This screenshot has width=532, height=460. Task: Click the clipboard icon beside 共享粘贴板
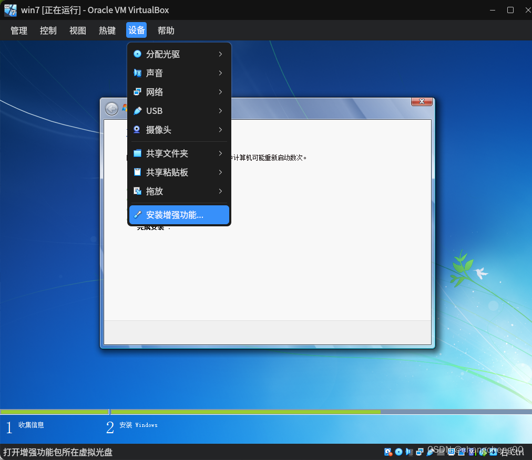[x=137, y=172]
